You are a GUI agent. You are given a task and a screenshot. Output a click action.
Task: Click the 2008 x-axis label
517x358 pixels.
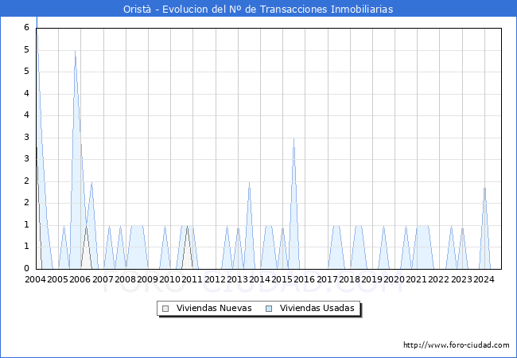(x=126, y=279)
